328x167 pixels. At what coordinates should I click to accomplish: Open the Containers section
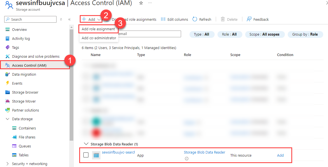[28, 128]
